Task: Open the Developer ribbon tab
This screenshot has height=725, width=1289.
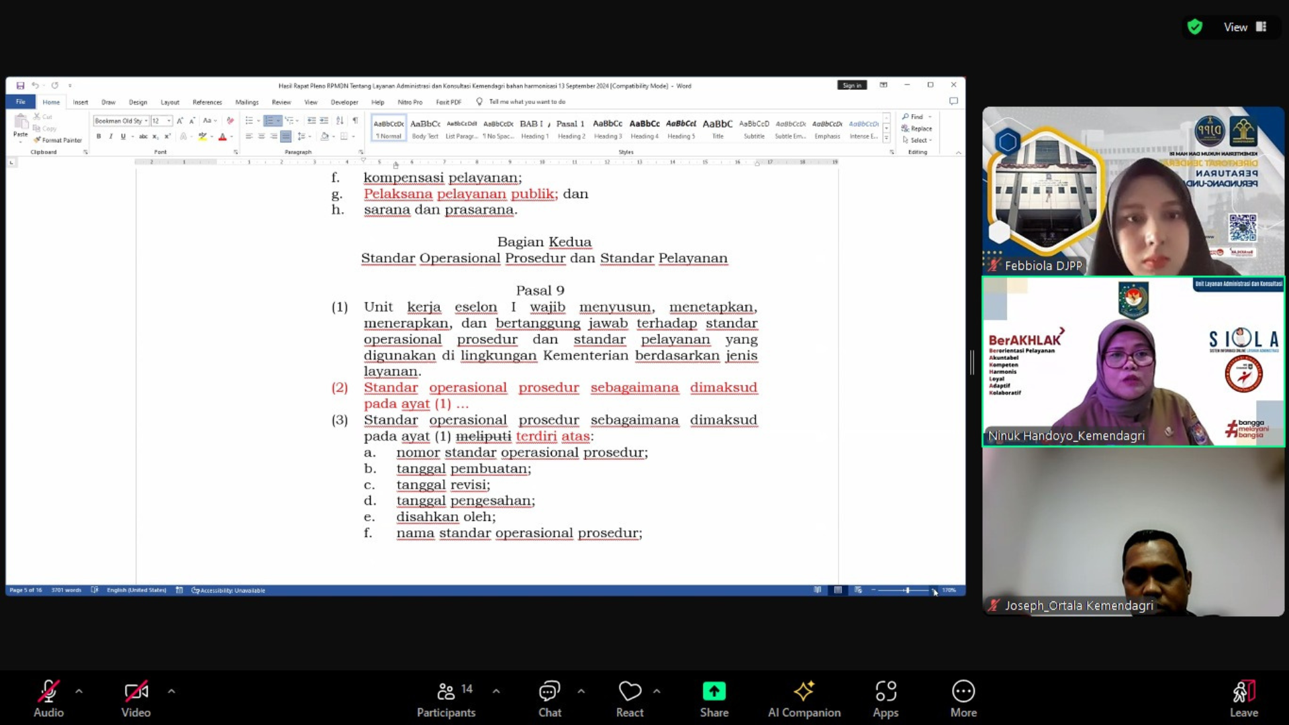Action: coord(344,102)
